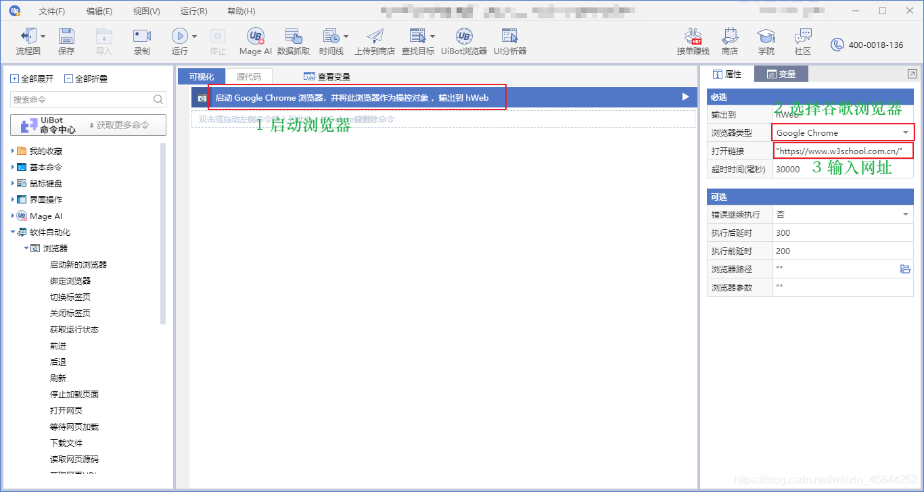Click 上传到商店 upload to store

pyautogui.click(x=375, y=41)
